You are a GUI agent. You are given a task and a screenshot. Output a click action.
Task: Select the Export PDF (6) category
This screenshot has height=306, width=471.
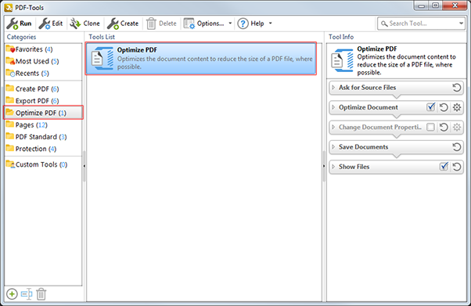tap(43, 101)
